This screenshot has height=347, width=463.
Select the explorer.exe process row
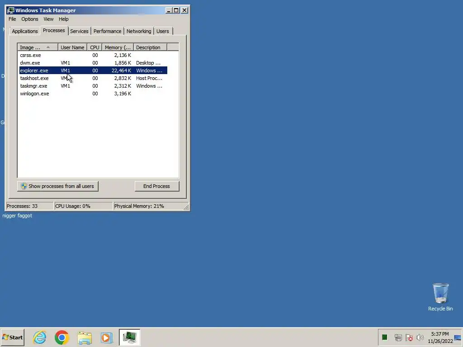(x=93, y=70)
